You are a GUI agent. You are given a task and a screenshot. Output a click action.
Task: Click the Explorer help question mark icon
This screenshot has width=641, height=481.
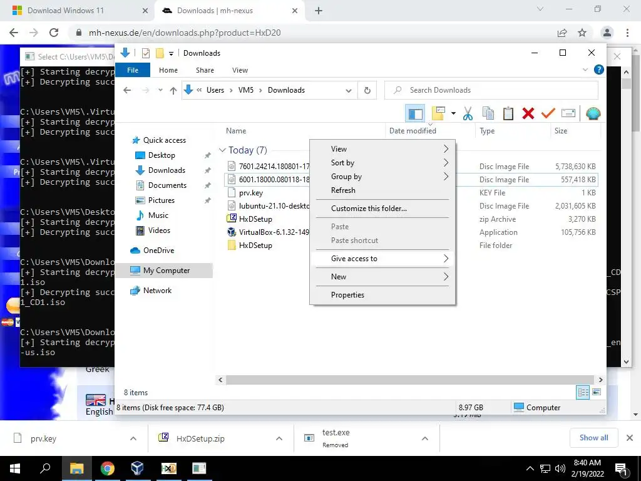pyautogui.click(x=599, y=70)
